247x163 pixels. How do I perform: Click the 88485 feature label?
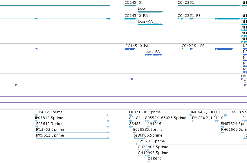coord(135,124)
